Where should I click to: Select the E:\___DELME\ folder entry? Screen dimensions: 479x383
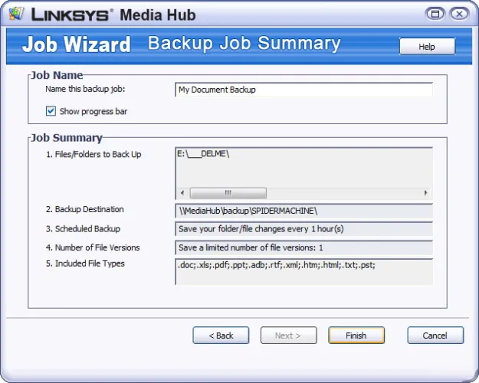203,154
